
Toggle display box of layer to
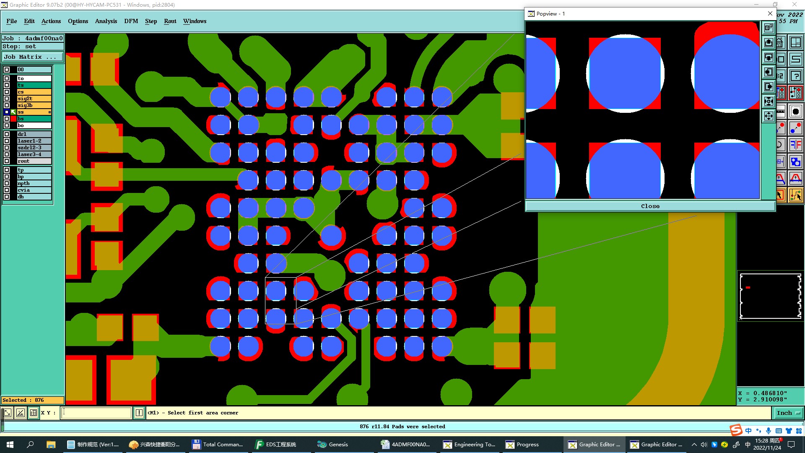click(x=7, y=78)
